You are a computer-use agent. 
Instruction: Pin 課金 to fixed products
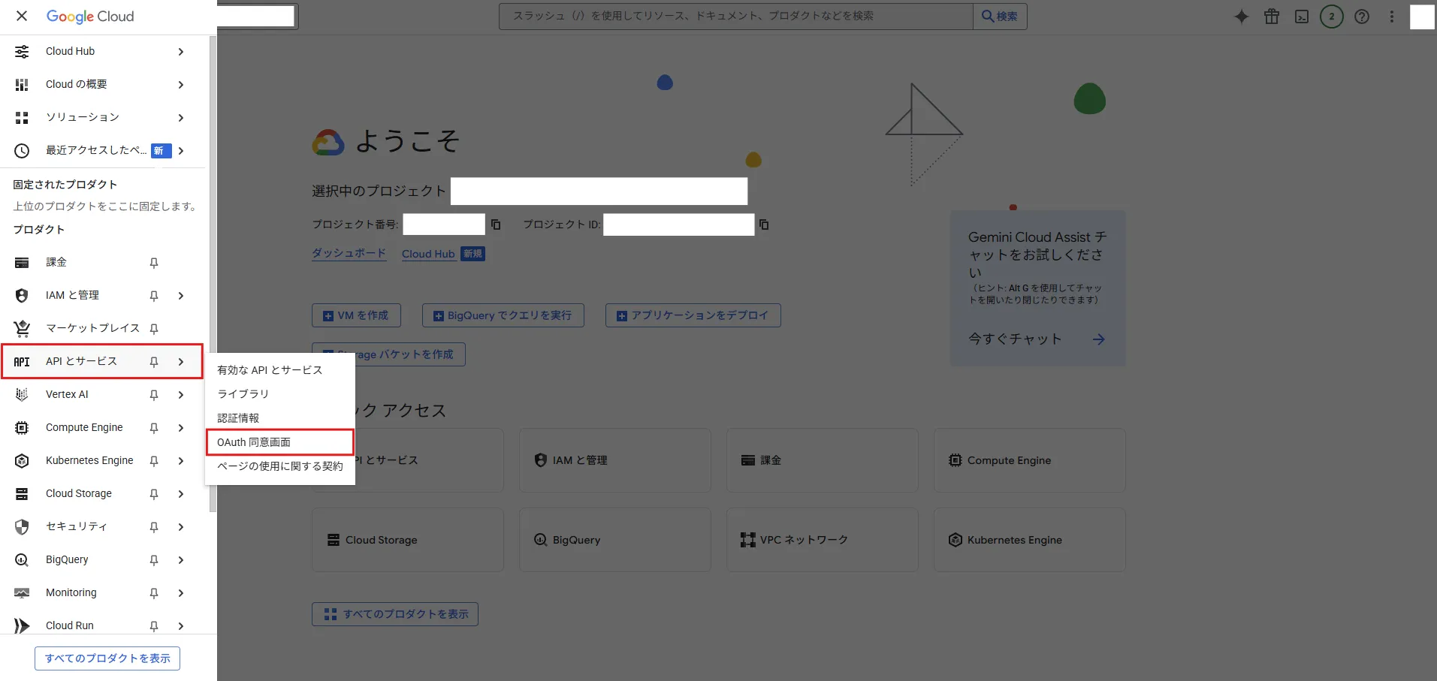(x=154, y=263)
